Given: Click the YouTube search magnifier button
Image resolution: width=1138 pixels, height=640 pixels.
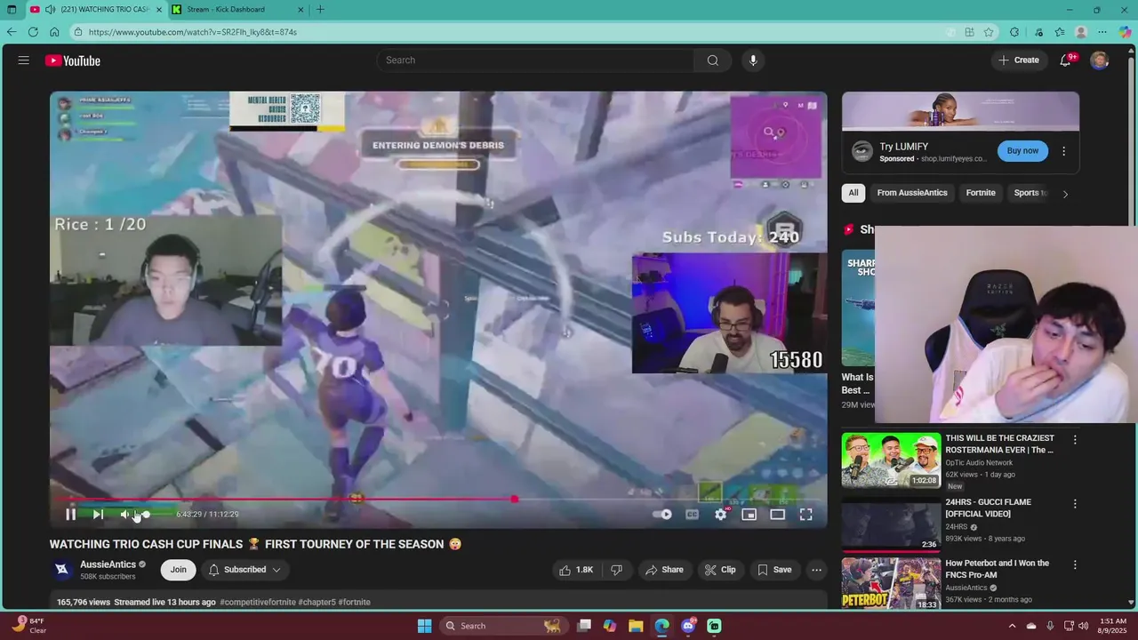Looking at the screenshot, I should click(712, 60).
